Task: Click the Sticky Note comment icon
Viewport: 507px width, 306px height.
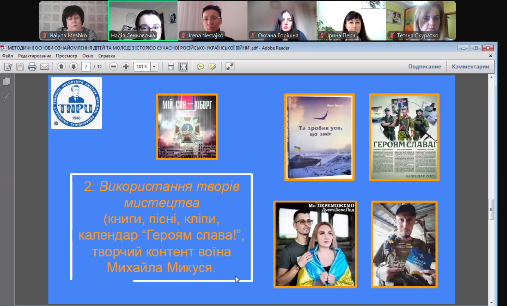Action: point(201,67)
